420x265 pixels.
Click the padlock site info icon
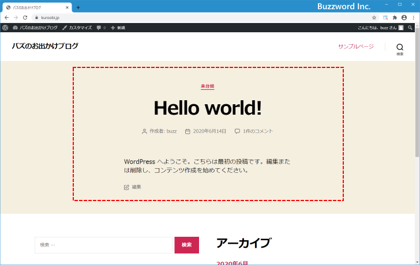pyautogui.click(x=37, y=18)
